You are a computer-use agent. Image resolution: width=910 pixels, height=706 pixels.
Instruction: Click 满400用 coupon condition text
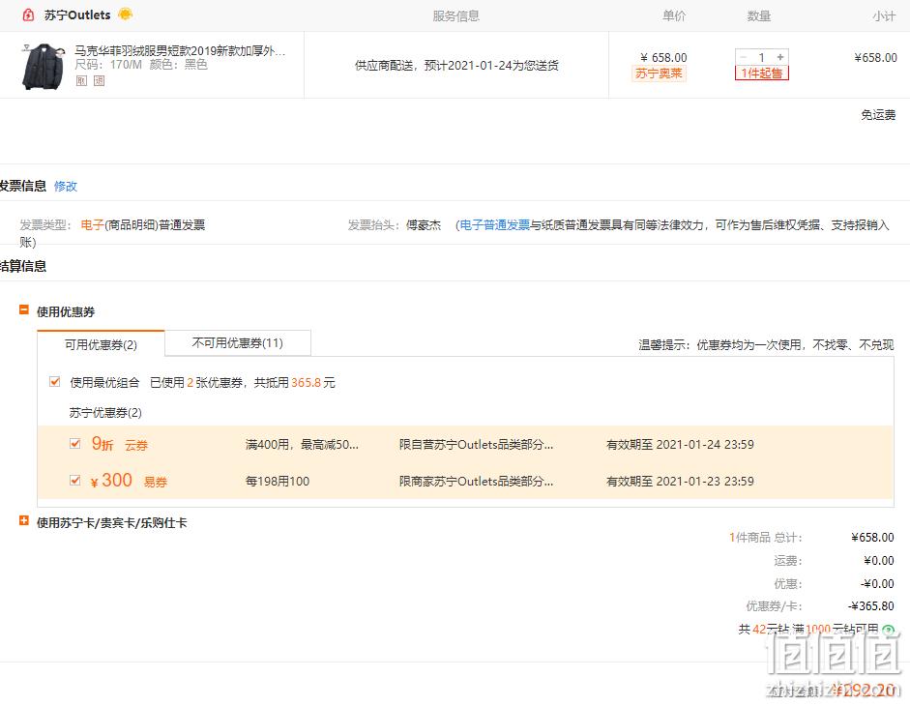coord(302,444)
